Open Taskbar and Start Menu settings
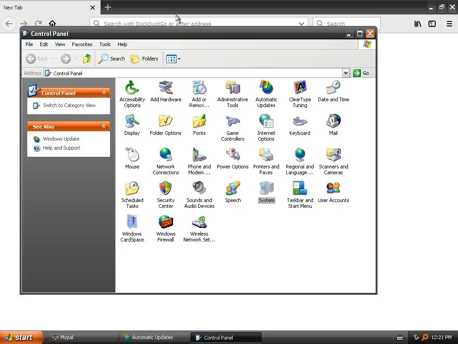Screen dimensions: 458x344 pyautogui.click(x=300, y=195)
